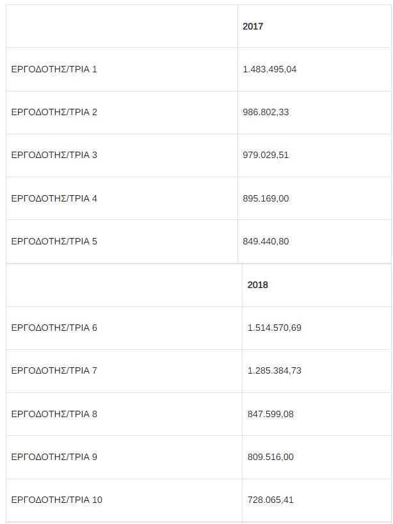Select the ΕΡΓΟΔΟΤΗΣ/ΤΡΙΑ 1 row label

[x=54, y=70]
